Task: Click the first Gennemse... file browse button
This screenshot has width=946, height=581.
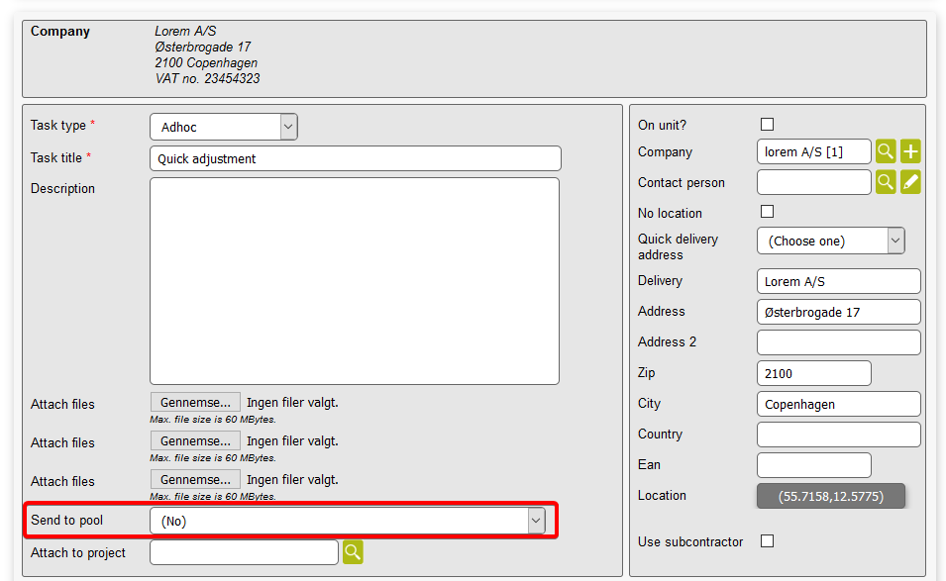Action: point(195,402)
